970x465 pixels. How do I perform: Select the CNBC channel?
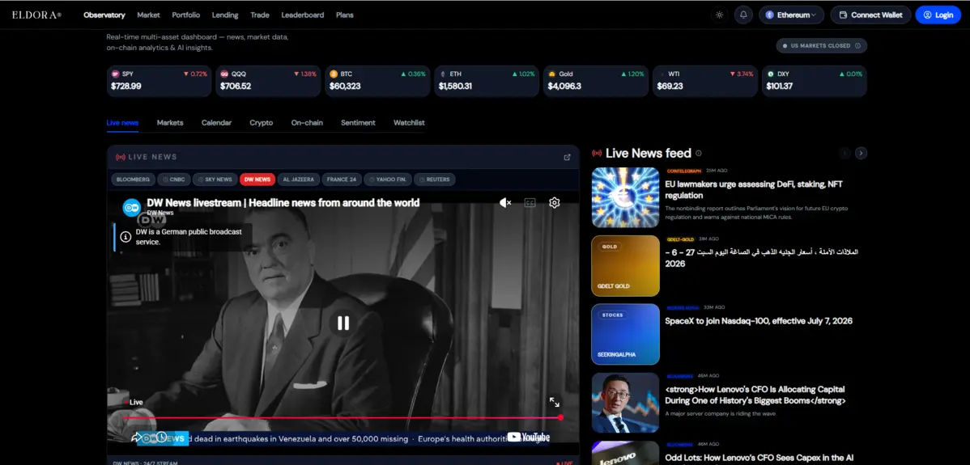[173, 180]
